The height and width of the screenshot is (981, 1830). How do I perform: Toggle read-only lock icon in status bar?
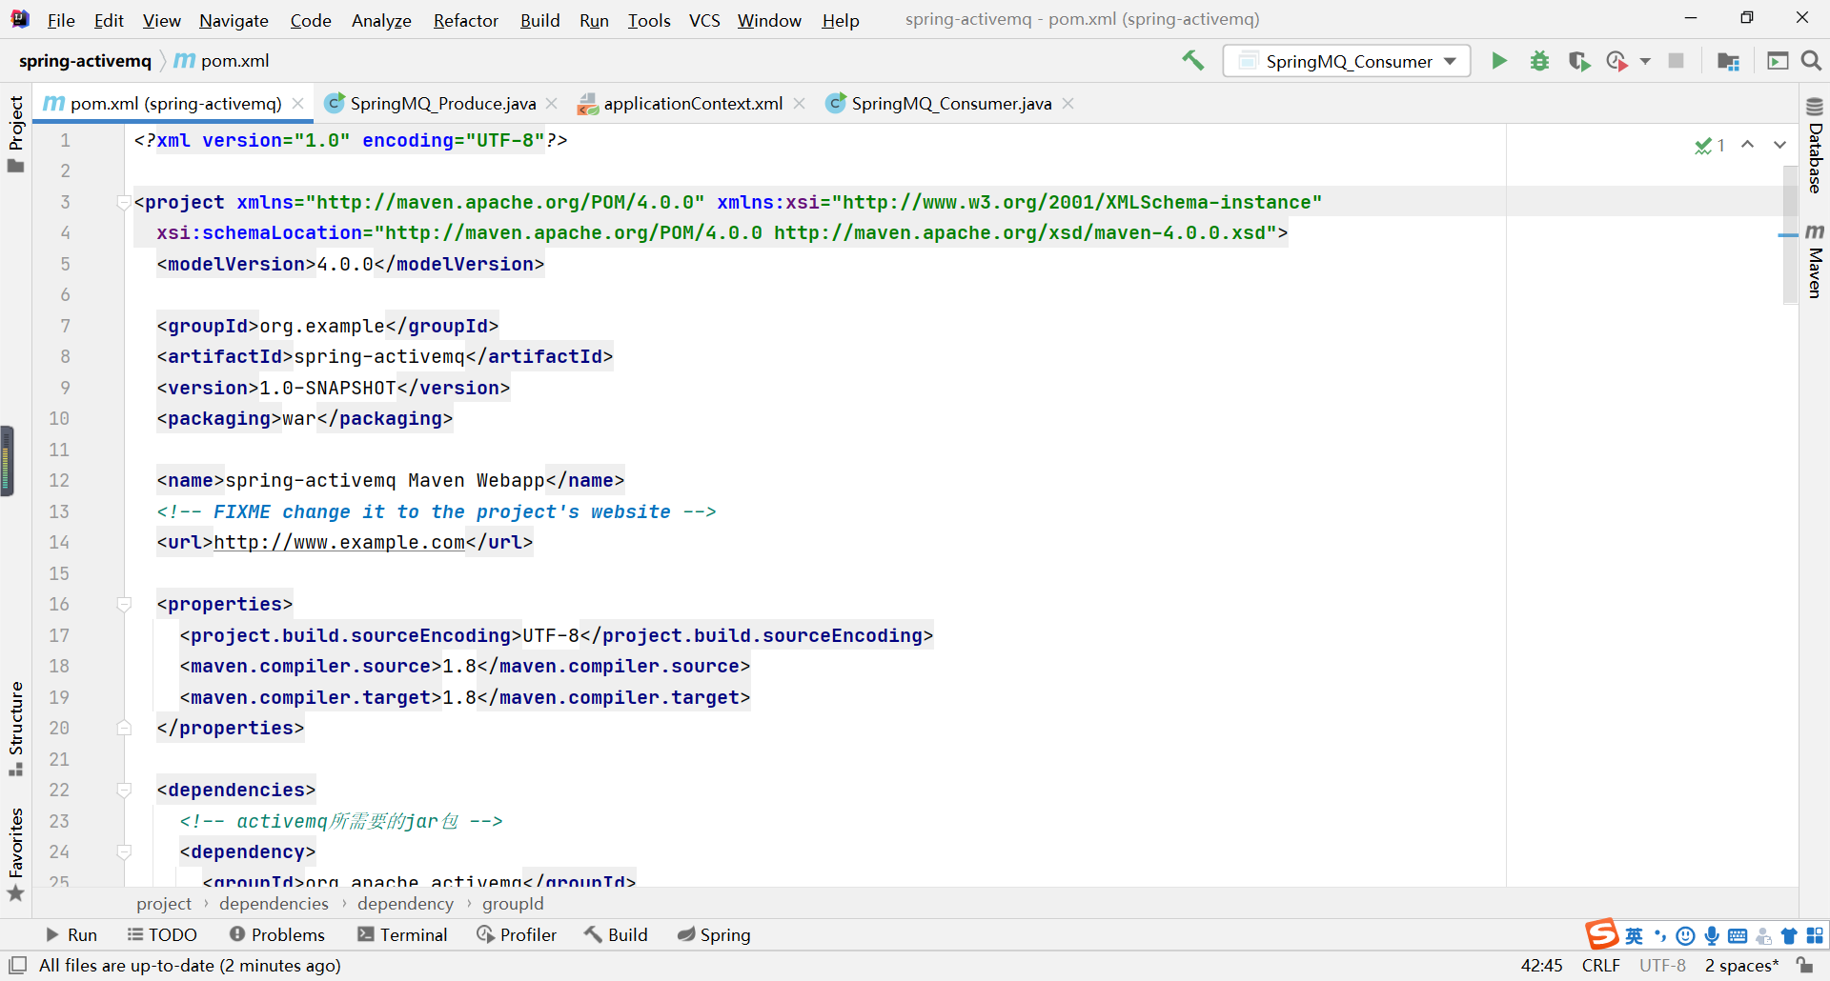tap(1804, 965)
